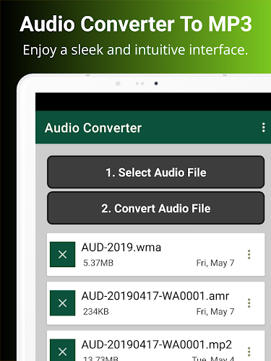
Task: Tap the 1. Select Audio File button
Action: (156, 172)
